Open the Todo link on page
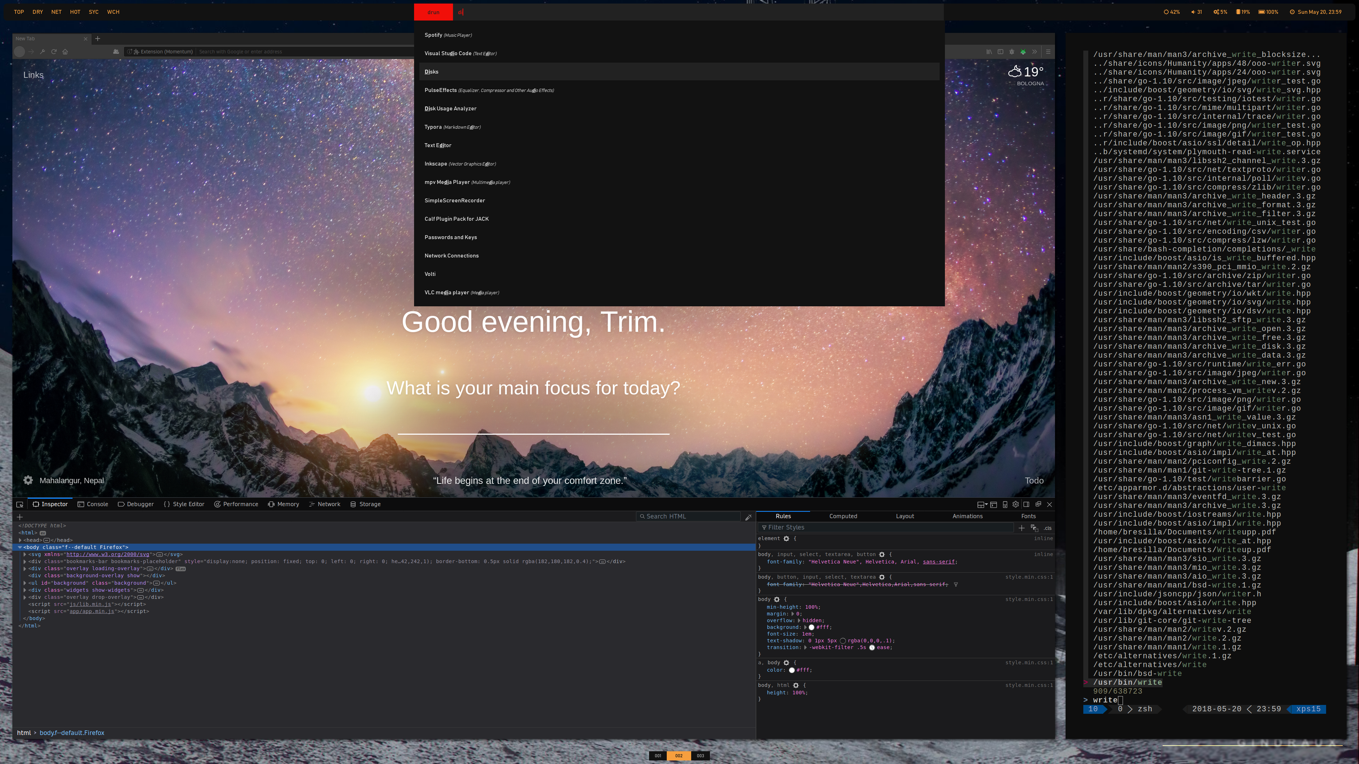The width and height of the screenshot is (1359, 764). [x=1033, y=480]
